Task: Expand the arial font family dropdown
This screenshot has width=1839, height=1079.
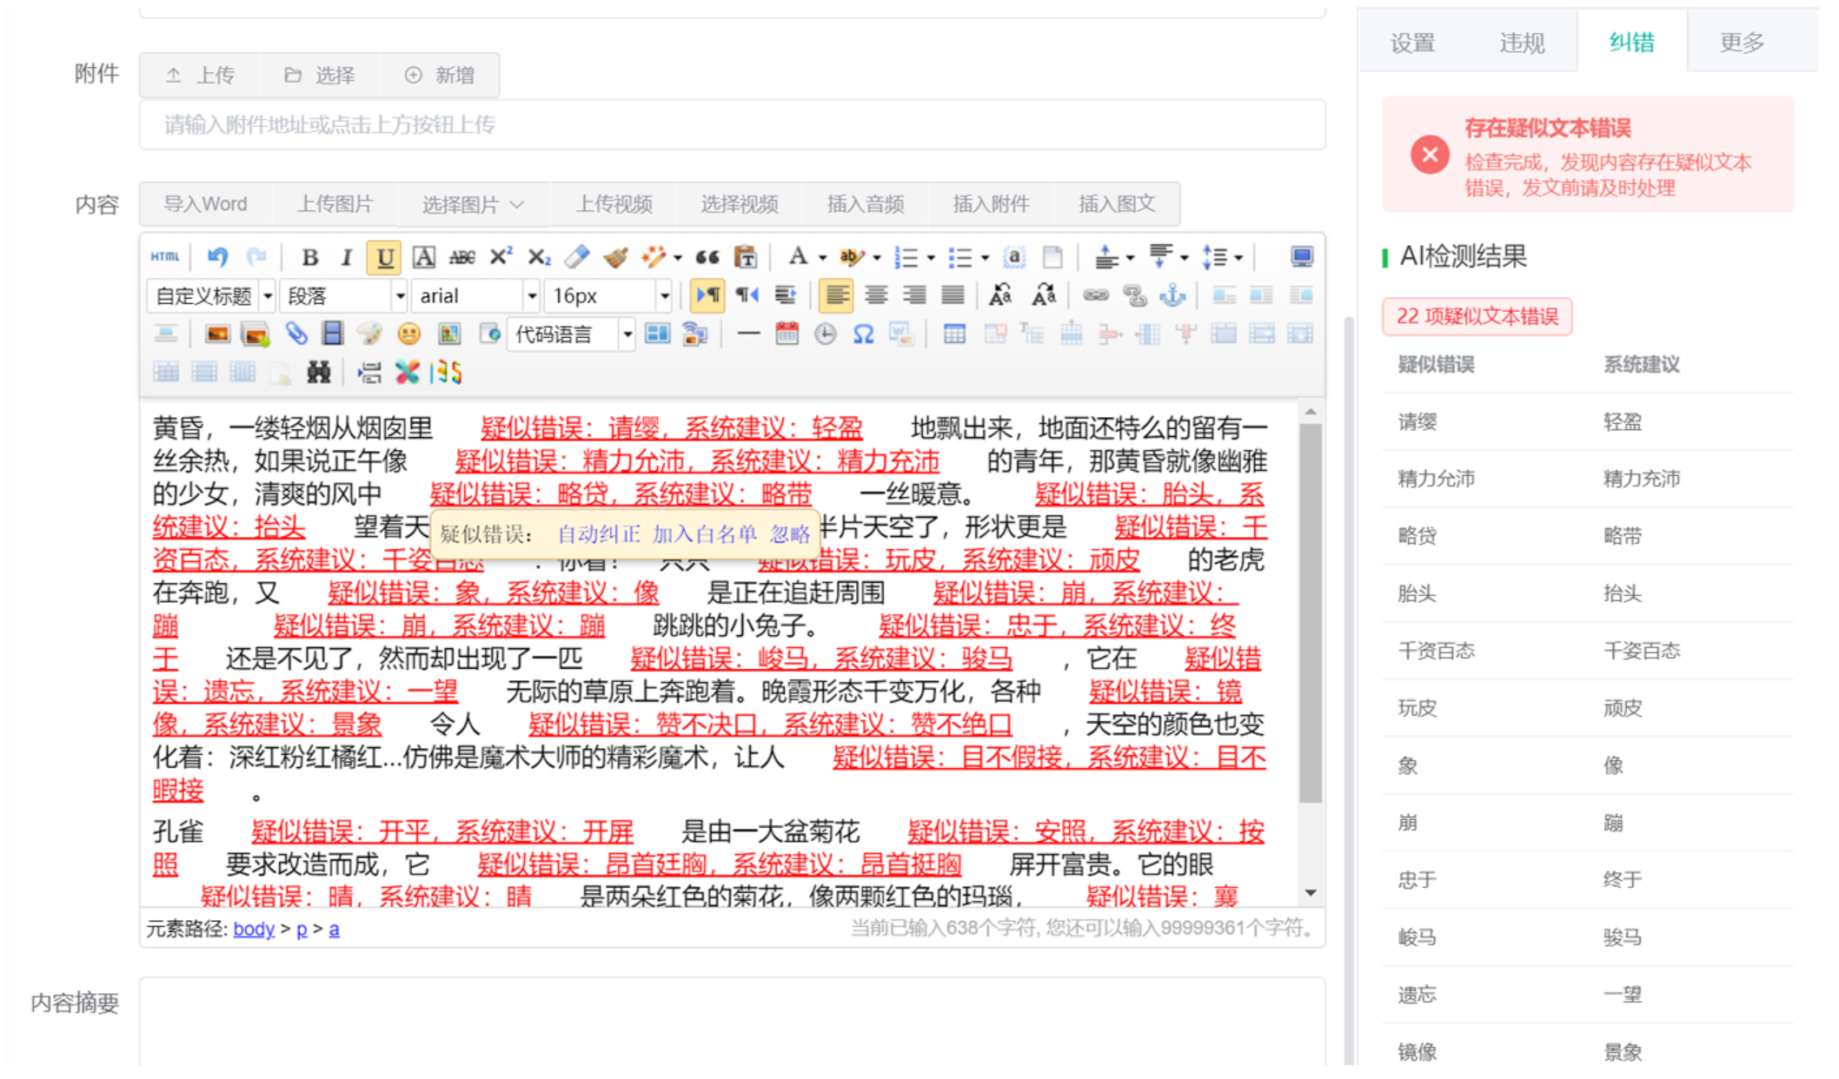Action: pyautogui.click(x=531, y=296)
